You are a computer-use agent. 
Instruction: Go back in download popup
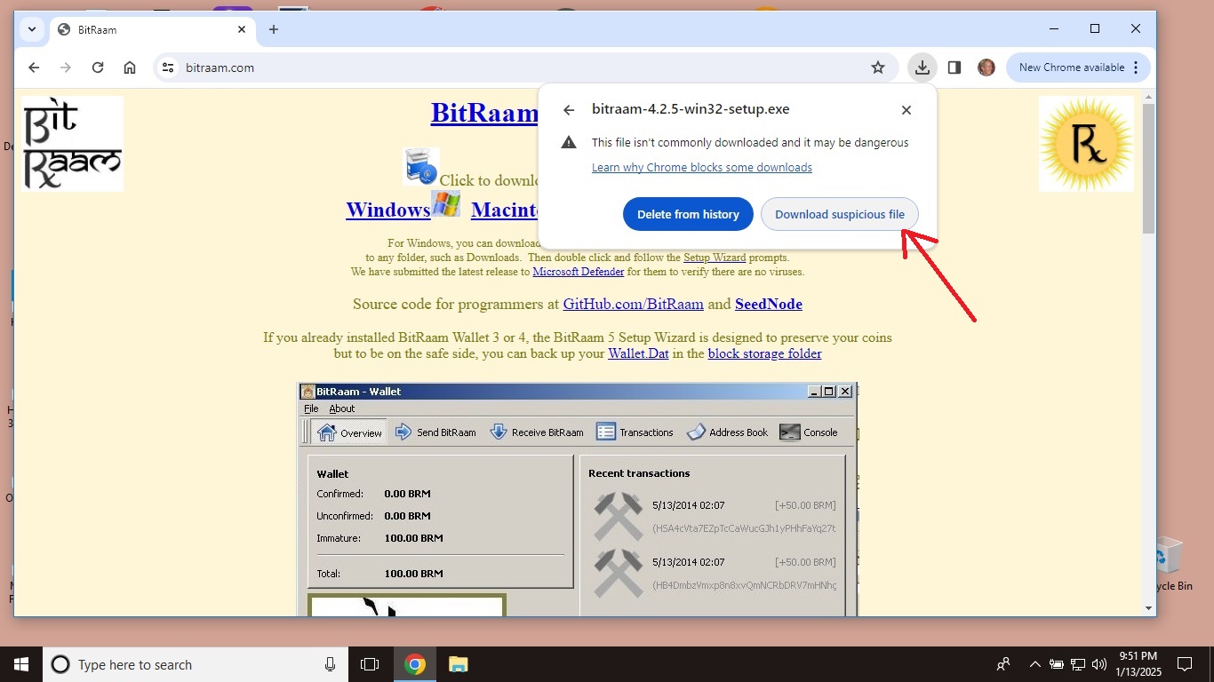[x=569, y=110]
